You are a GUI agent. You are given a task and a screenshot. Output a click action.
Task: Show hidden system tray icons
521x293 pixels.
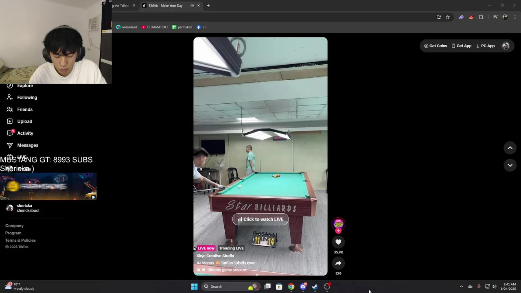pyautogui.click(x=461, y=286)
